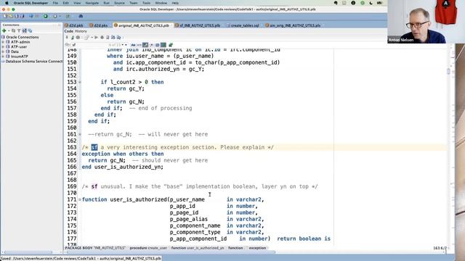Toggle the whole word search option icon
Screen dimensions: 465x261
pyautogui.click(x=139, y=45)
